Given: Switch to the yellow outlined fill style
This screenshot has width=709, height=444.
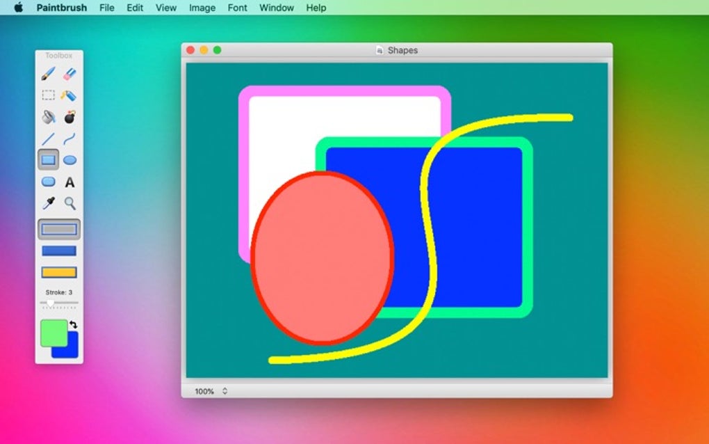Looking at the screenshot, I should point(59,272).
